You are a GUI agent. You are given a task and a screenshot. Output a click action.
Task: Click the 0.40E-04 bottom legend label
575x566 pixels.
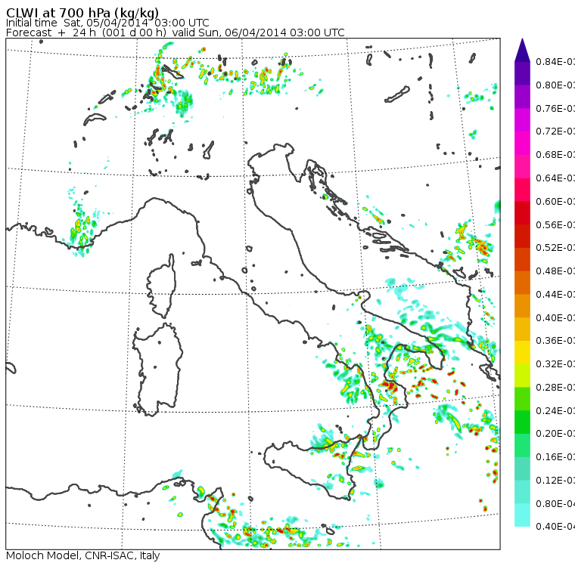click(555, 527)
